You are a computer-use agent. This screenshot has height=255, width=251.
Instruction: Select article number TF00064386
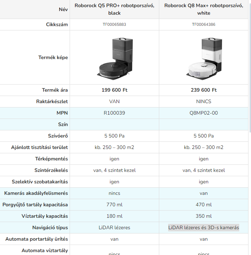point(204,24)
